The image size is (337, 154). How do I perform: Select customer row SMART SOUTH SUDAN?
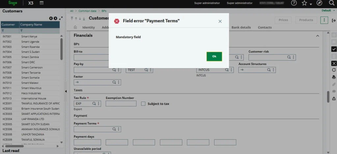30,124
